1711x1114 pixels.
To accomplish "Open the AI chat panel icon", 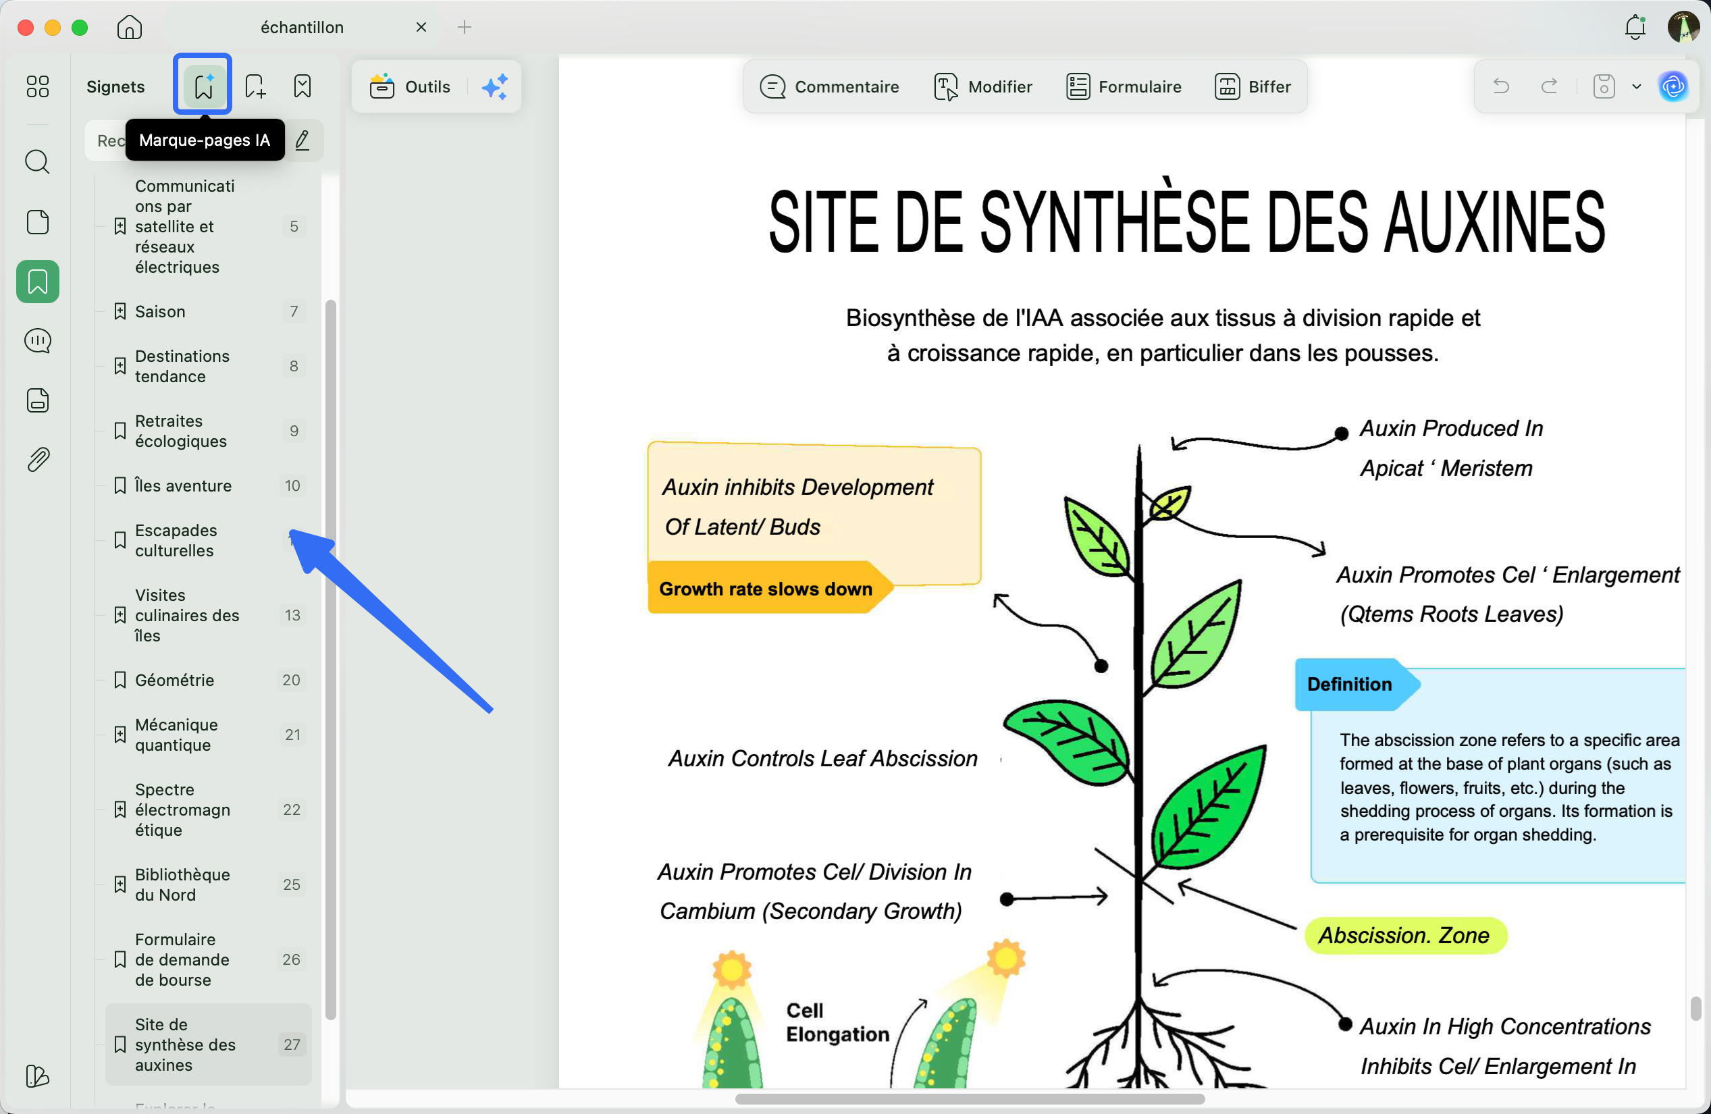I will tap(36, 341).
